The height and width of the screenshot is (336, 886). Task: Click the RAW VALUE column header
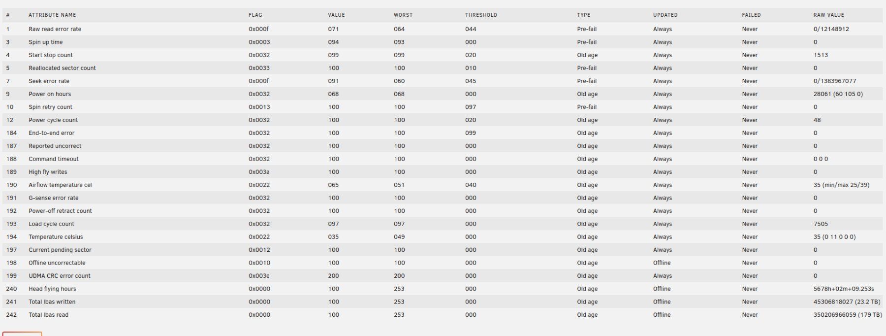[828, 15]
